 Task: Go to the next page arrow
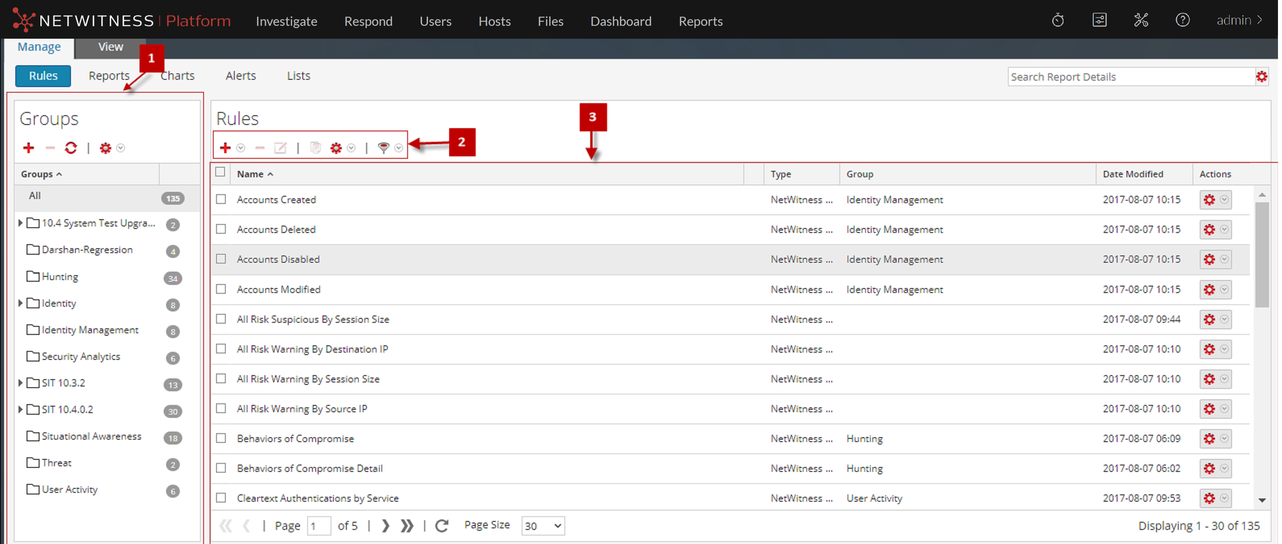[x=385, y=525]
